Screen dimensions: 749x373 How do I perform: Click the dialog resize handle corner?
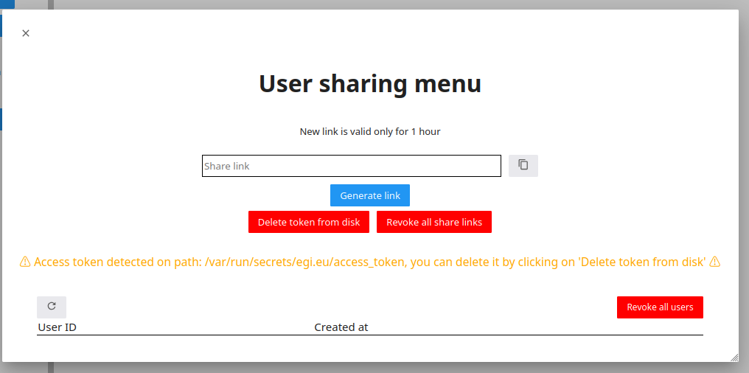click(x=734, y=358)
